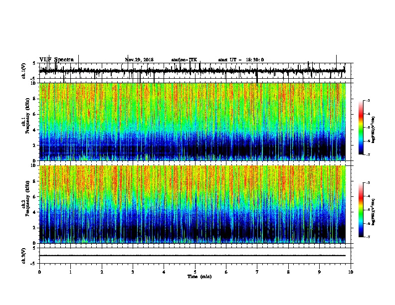395x305 pixels.
Task: Click the ch.1 voltage waveform trace panel
Action: pyautogui.click(x=196, y=71)
